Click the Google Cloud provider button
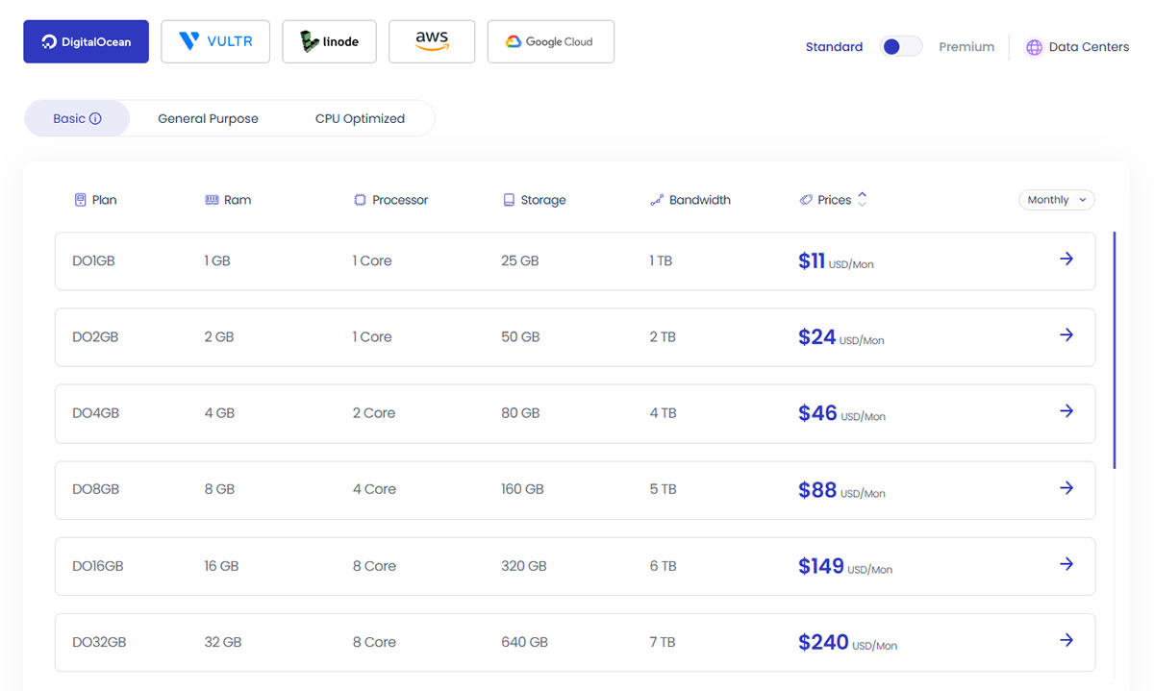1154x691 pixels. pos(550,41)
